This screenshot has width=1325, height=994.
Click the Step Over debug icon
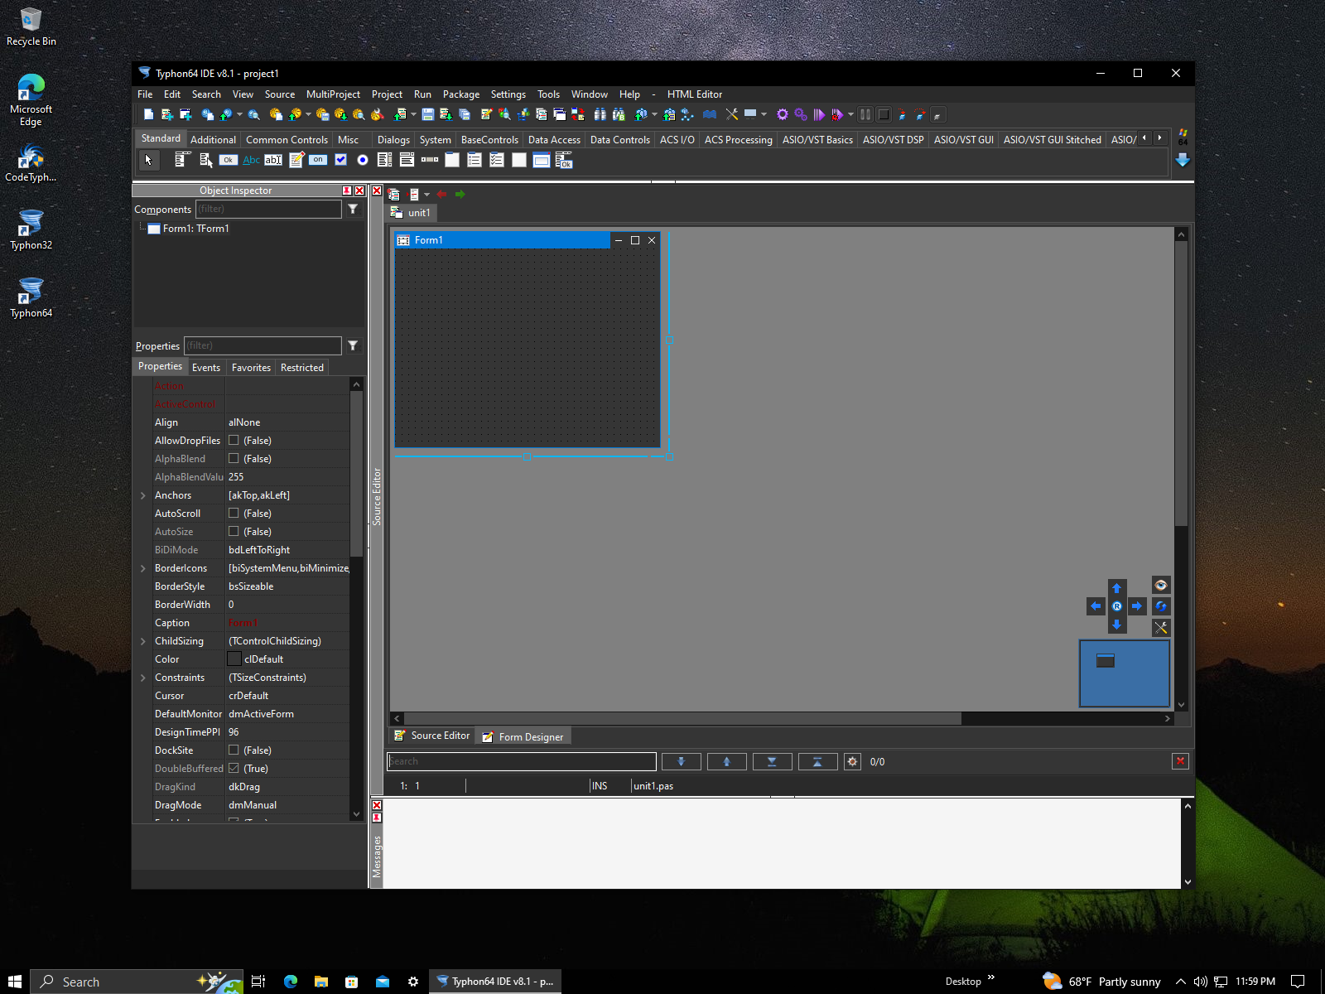(920, 115)
